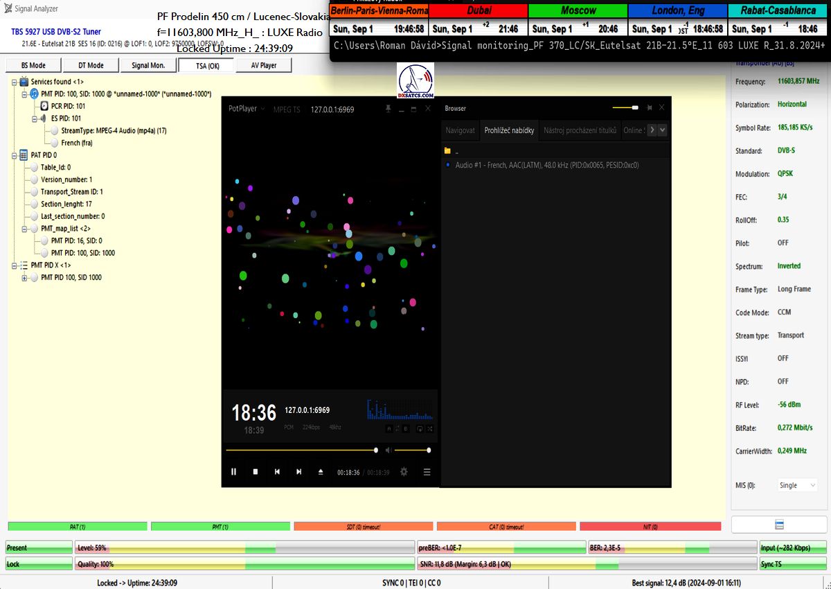Screen dimensions: 831x589
Task: Collapse the PAT PID 0 tree node
Action: tap(15, 156)
